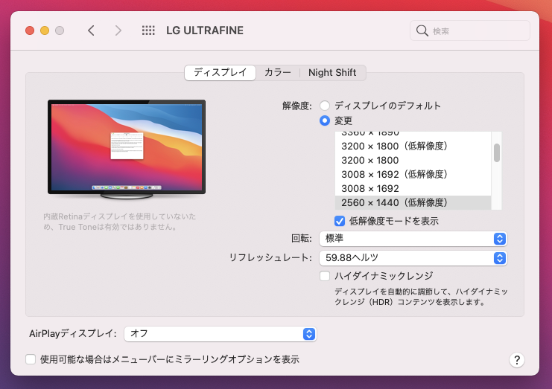The width and height of the screenshot is (552, 389).
Task: Go forward with the right chevron
Action: pyautogui.click(x=118, y=30)
